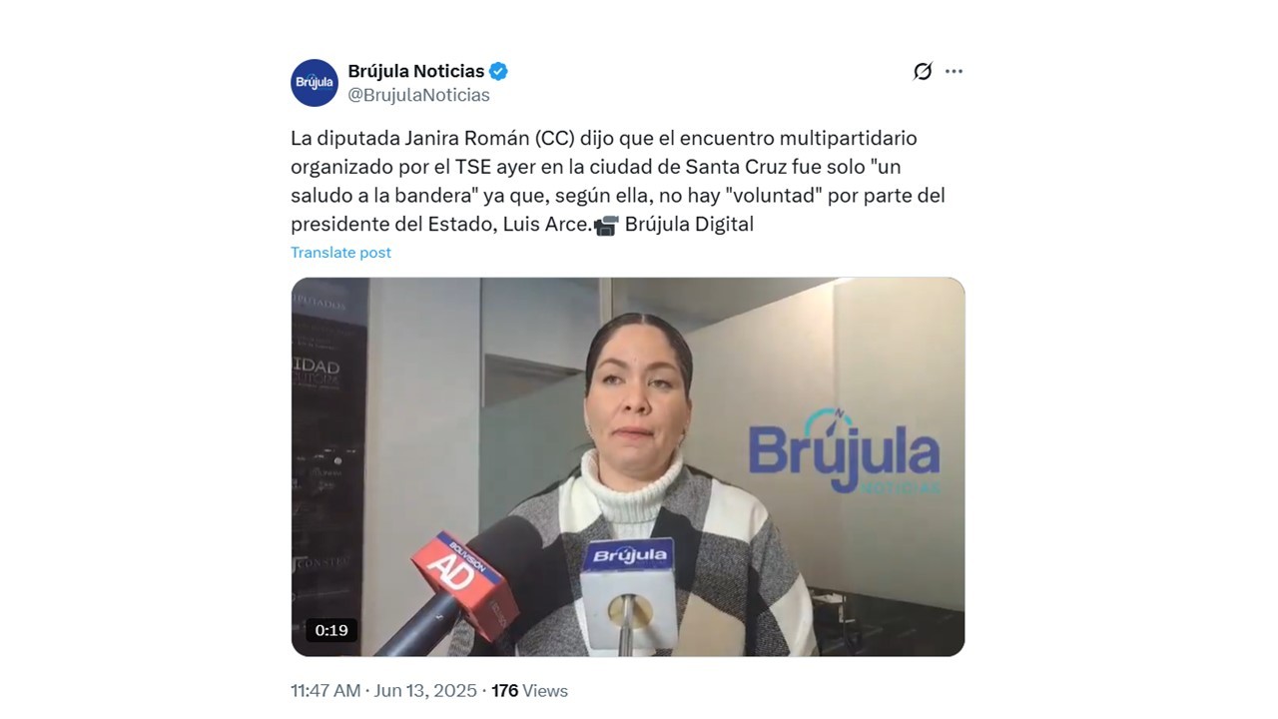Open the 11:47 AM timestamp link

[x=325, y=690]
